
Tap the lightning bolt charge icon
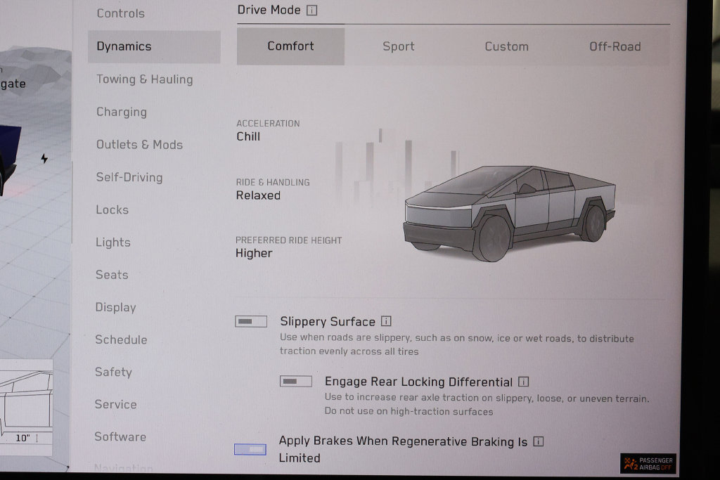pos(44,159)
